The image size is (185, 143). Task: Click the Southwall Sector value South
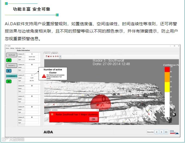click(x=32, y=78)
